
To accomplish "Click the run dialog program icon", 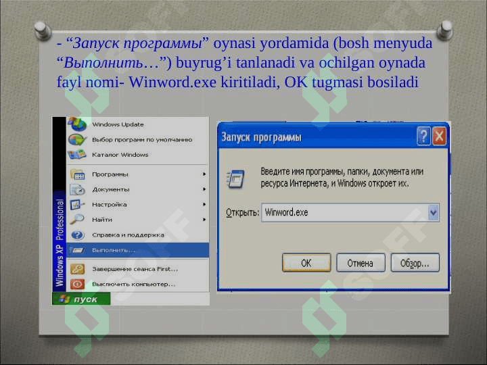I will 236,178.
